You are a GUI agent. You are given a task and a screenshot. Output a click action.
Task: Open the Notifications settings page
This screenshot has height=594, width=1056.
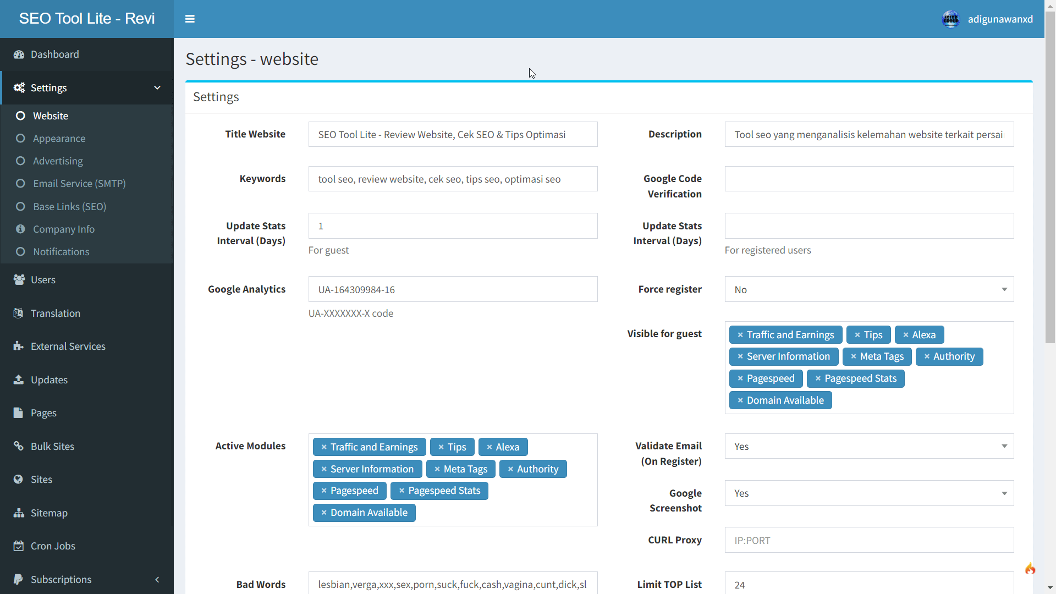pyautogui.click(x=61, y=251)
